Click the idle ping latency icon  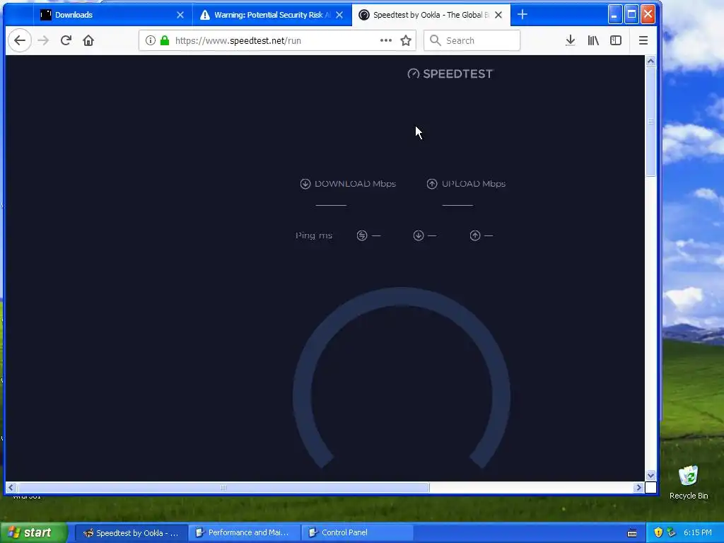[362, 235]
